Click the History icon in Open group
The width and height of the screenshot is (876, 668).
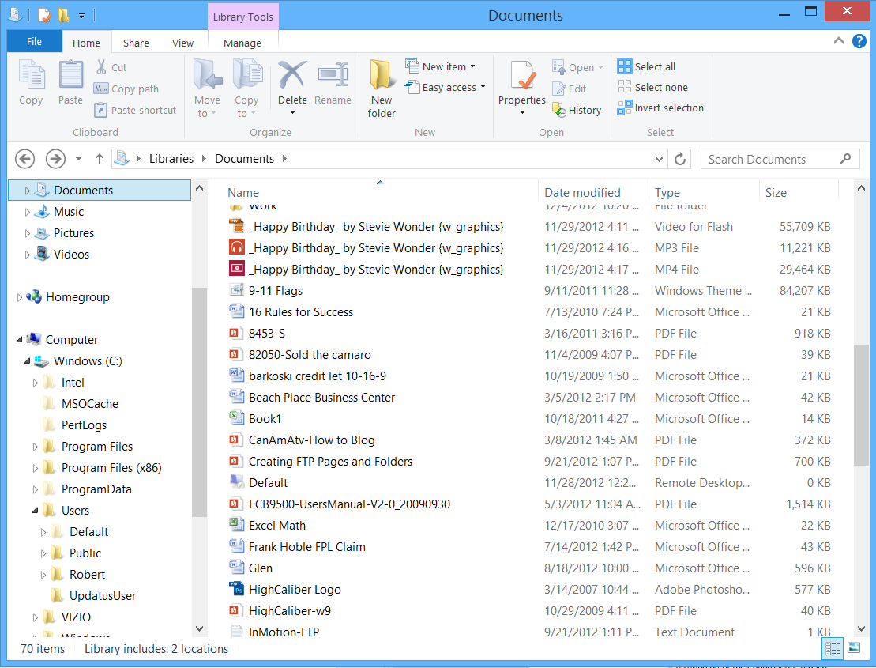point(559,110)
